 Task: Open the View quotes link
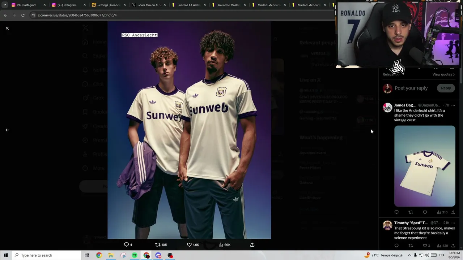point(443,74)
